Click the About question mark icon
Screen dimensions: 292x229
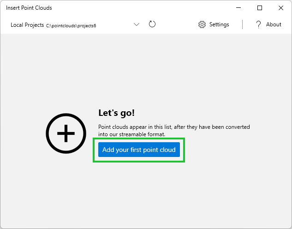(258, 24)
